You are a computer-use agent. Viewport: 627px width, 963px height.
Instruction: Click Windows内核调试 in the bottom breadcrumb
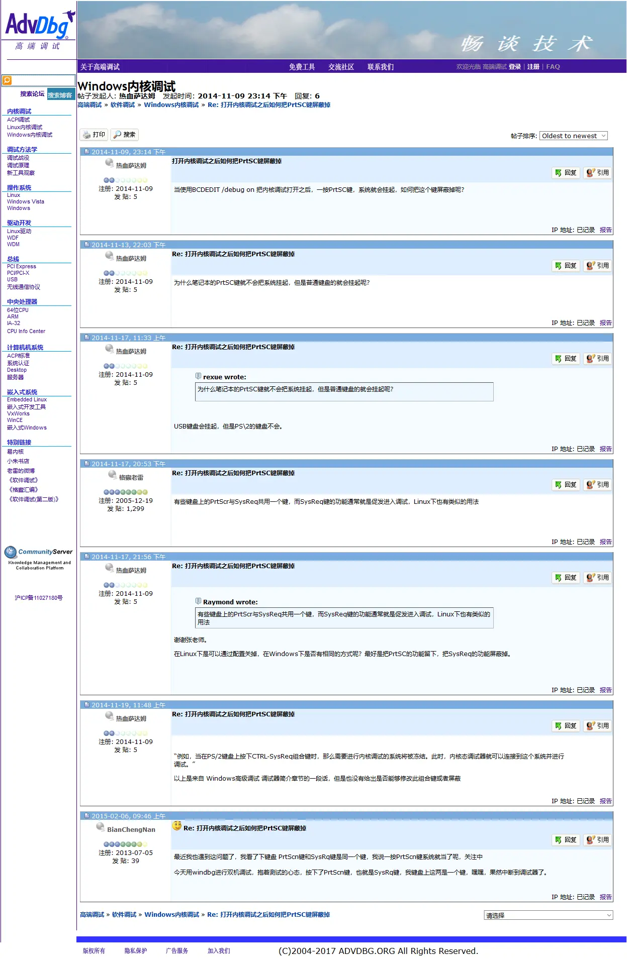point(172,915)
